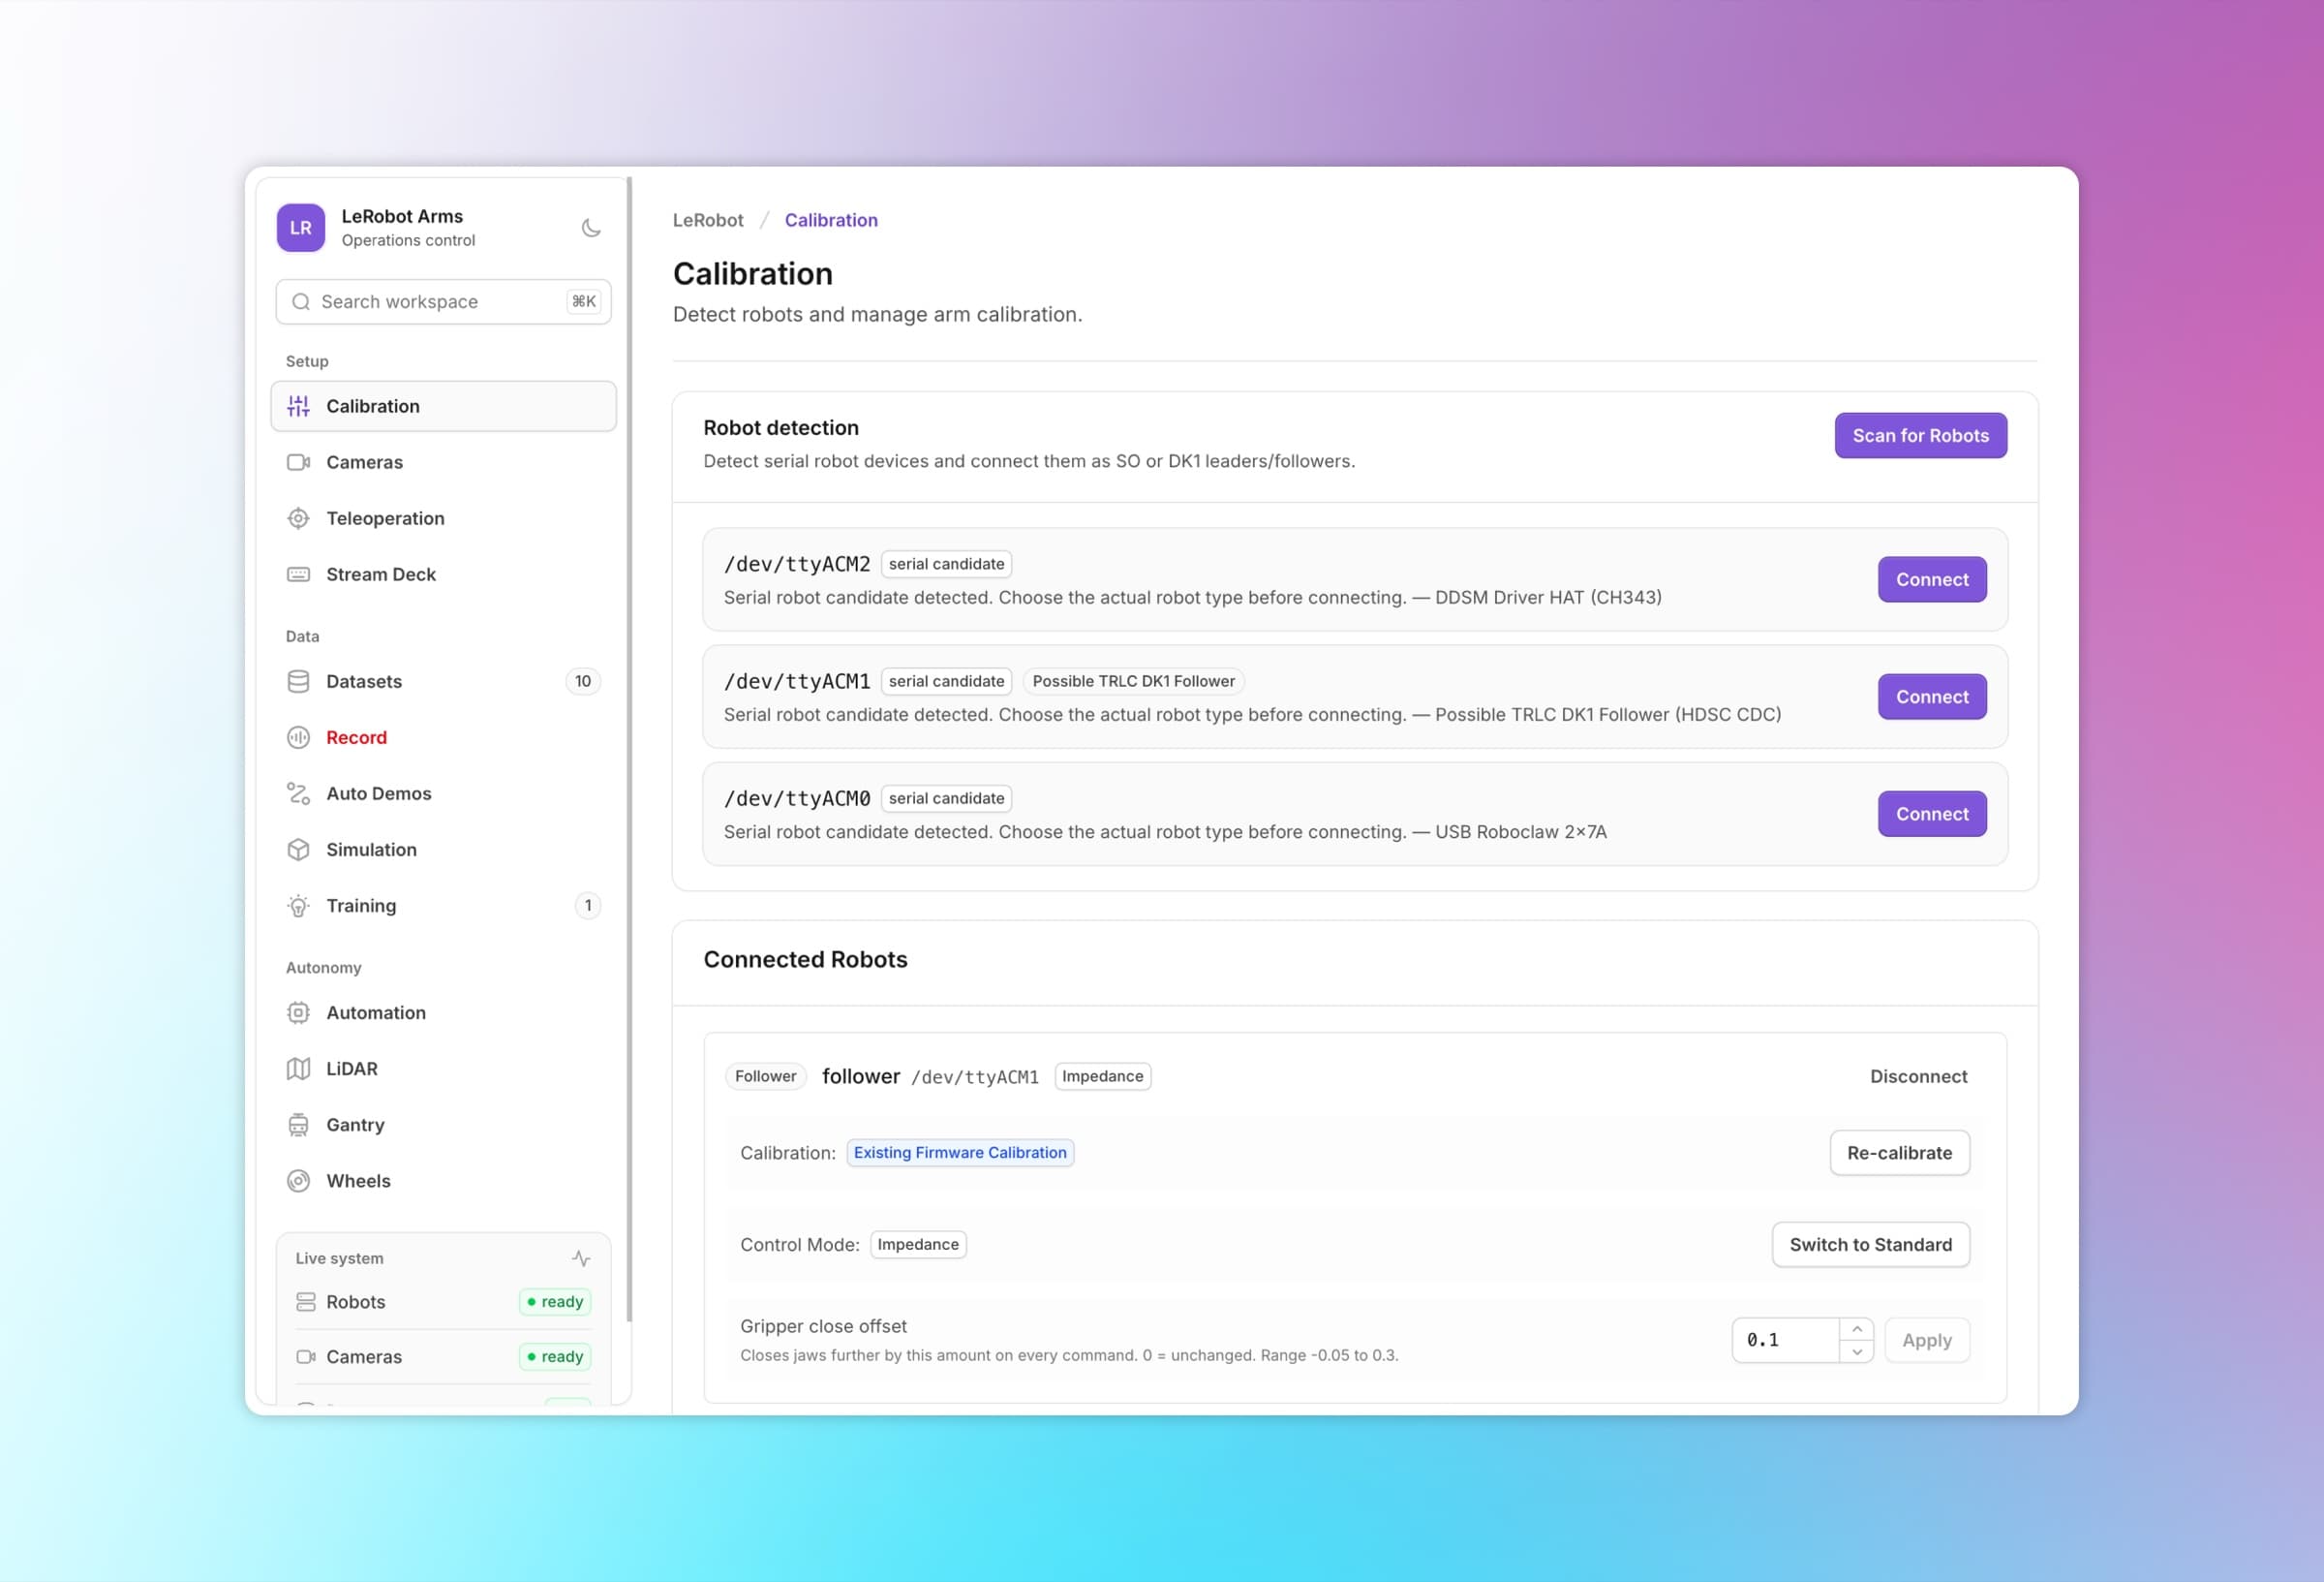Click Scan for Robots button
The height and width of the screenshot is (1582, 2324).
(x=1920, y=435)
